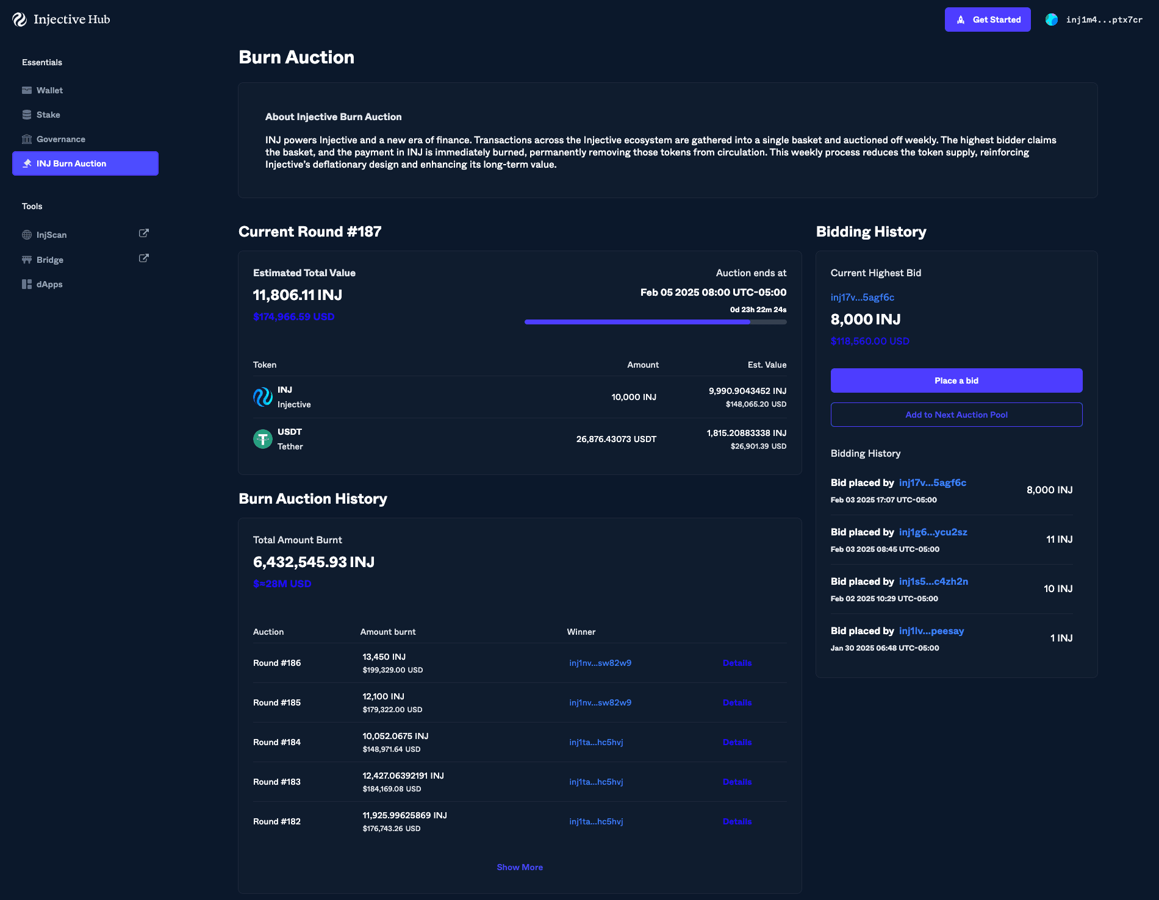
Task: Click the 12,427.06392191 INJ amount
Action: 403,776
